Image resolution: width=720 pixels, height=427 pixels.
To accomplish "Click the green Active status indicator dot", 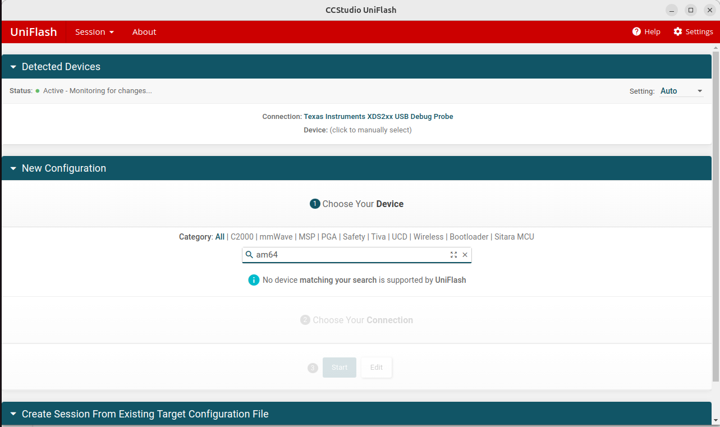I will pos(38,91).
